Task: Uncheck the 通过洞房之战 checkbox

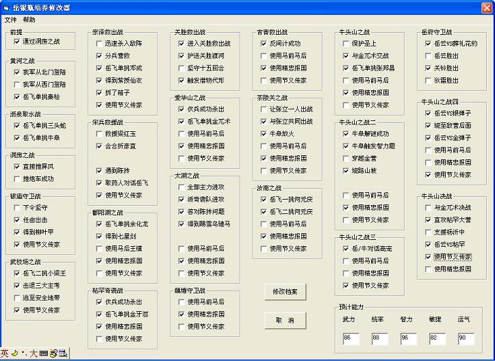Action: coord(18,42)
